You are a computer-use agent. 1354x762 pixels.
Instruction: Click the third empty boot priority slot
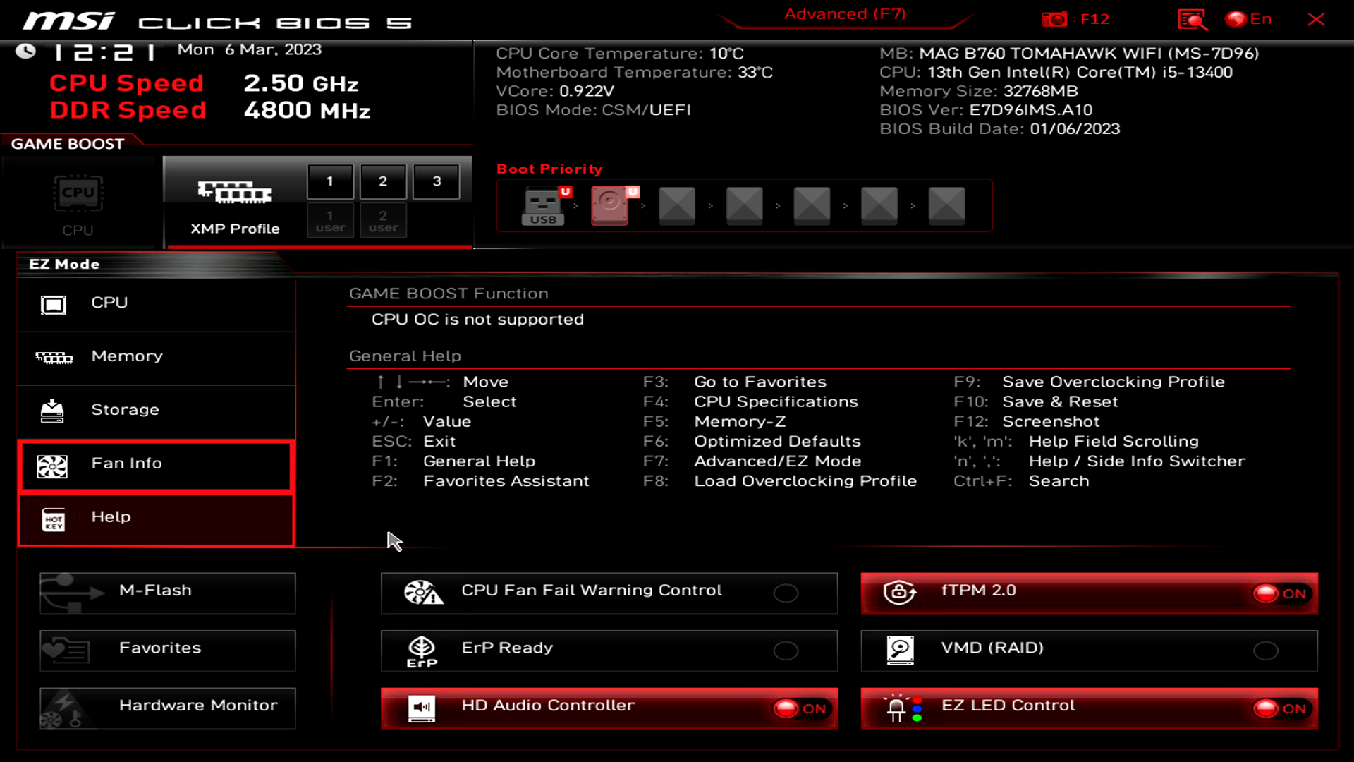tap(812, 205)
